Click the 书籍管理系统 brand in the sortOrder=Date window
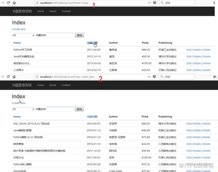Viewport: 218px width, 172px height. click(x=22, y=11)
